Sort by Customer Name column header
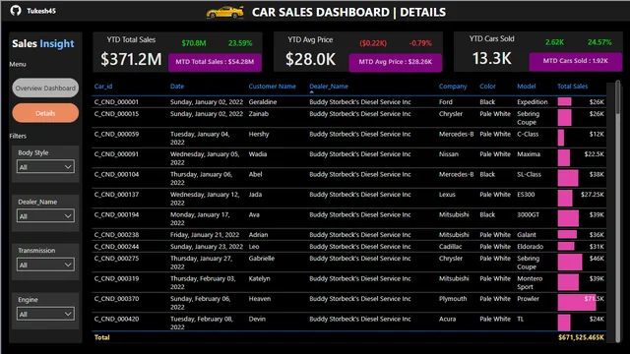This screenshot has height=354, width=630. pyautogui.click(x=272, y=87)
